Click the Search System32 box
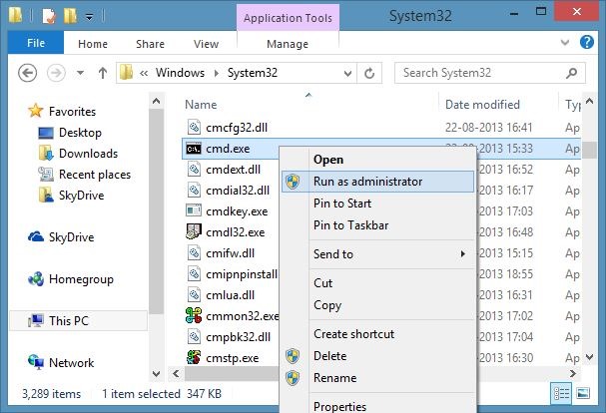The image size is (606, 413). (489, 73)
